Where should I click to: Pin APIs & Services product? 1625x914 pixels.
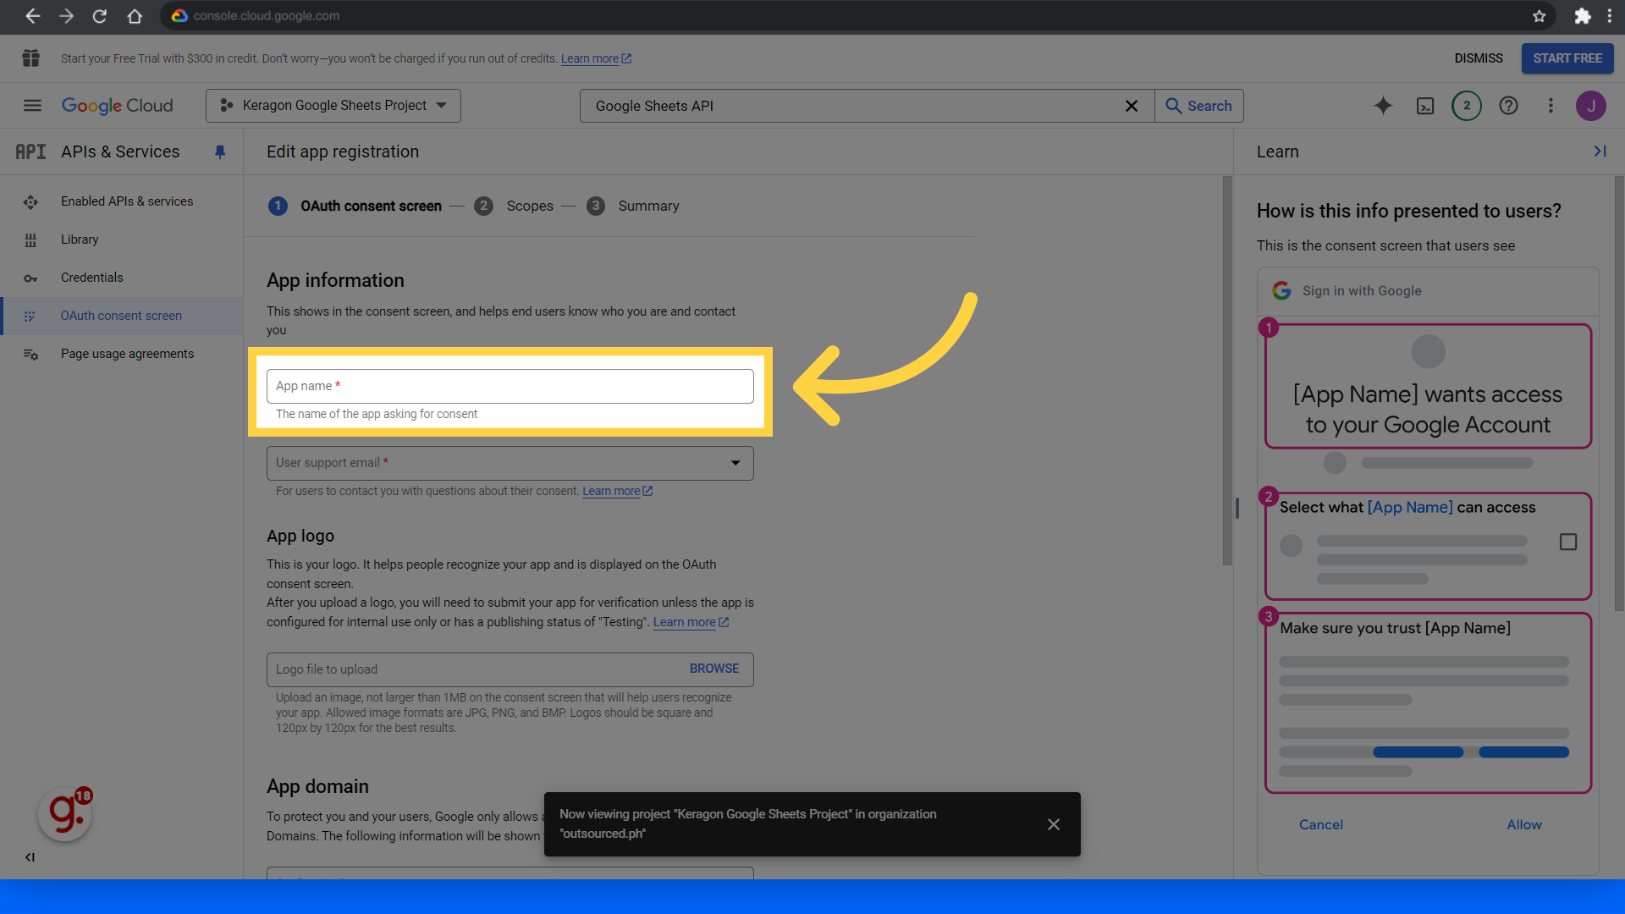pos(220,152)
